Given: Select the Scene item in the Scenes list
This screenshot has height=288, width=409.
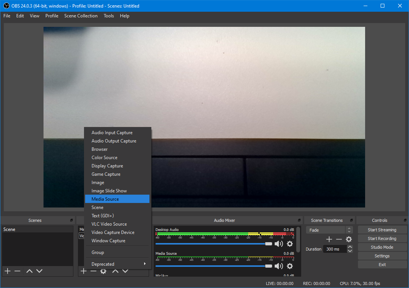Looking at the screenshot, I should 37,229.
